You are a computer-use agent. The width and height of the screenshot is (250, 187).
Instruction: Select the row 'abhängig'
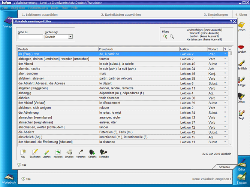[123, 93]
